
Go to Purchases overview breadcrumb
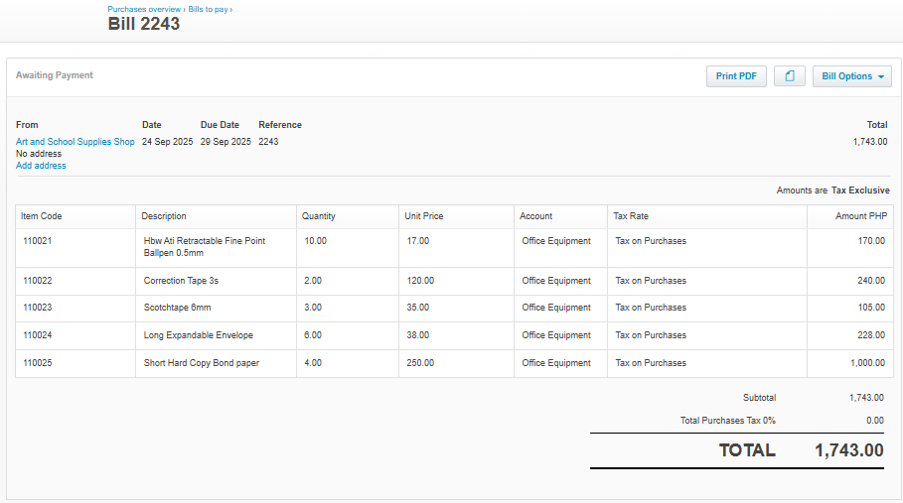tap(144, 9)
